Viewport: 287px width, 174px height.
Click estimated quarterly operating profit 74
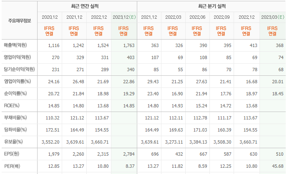pyautogui.click(x=281, y=57)
